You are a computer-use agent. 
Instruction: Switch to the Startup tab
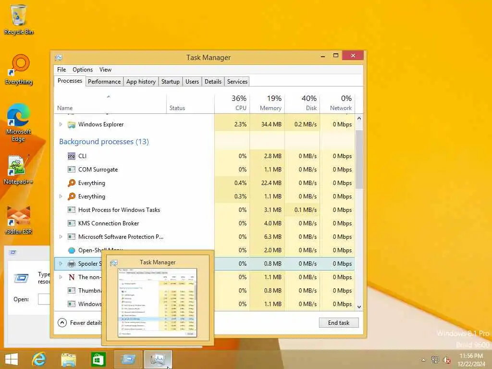point(171,82)
